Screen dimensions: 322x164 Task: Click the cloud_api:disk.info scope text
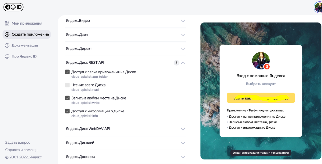point(85,116)
